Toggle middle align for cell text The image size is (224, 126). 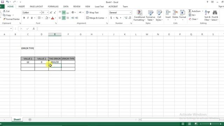tap(64, 13)
